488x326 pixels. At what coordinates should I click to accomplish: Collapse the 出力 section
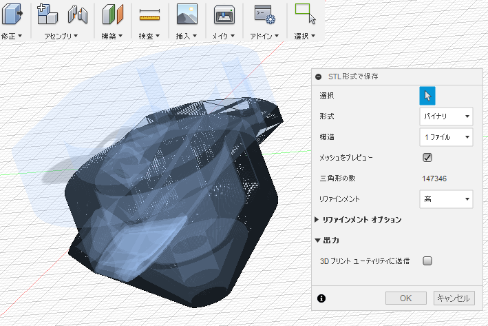coord(317,241)
